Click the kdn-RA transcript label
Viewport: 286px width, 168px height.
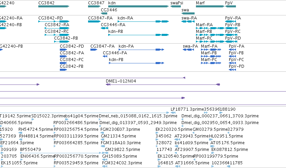(125, 18)
